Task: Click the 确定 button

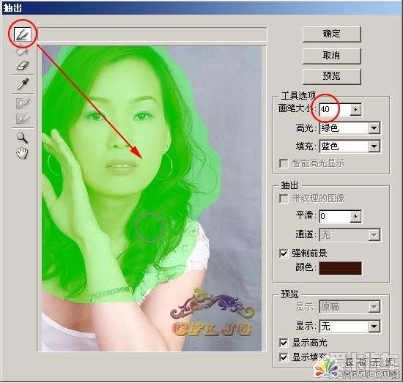Action: tap(331, 34)
